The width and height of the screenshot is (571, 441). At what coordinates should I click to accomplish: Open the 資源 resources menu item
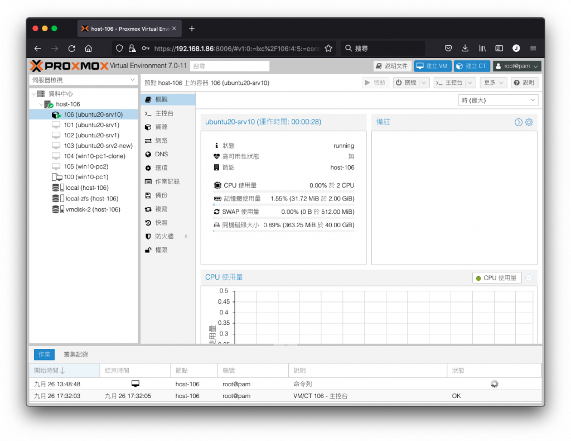[x=168, y=127]
